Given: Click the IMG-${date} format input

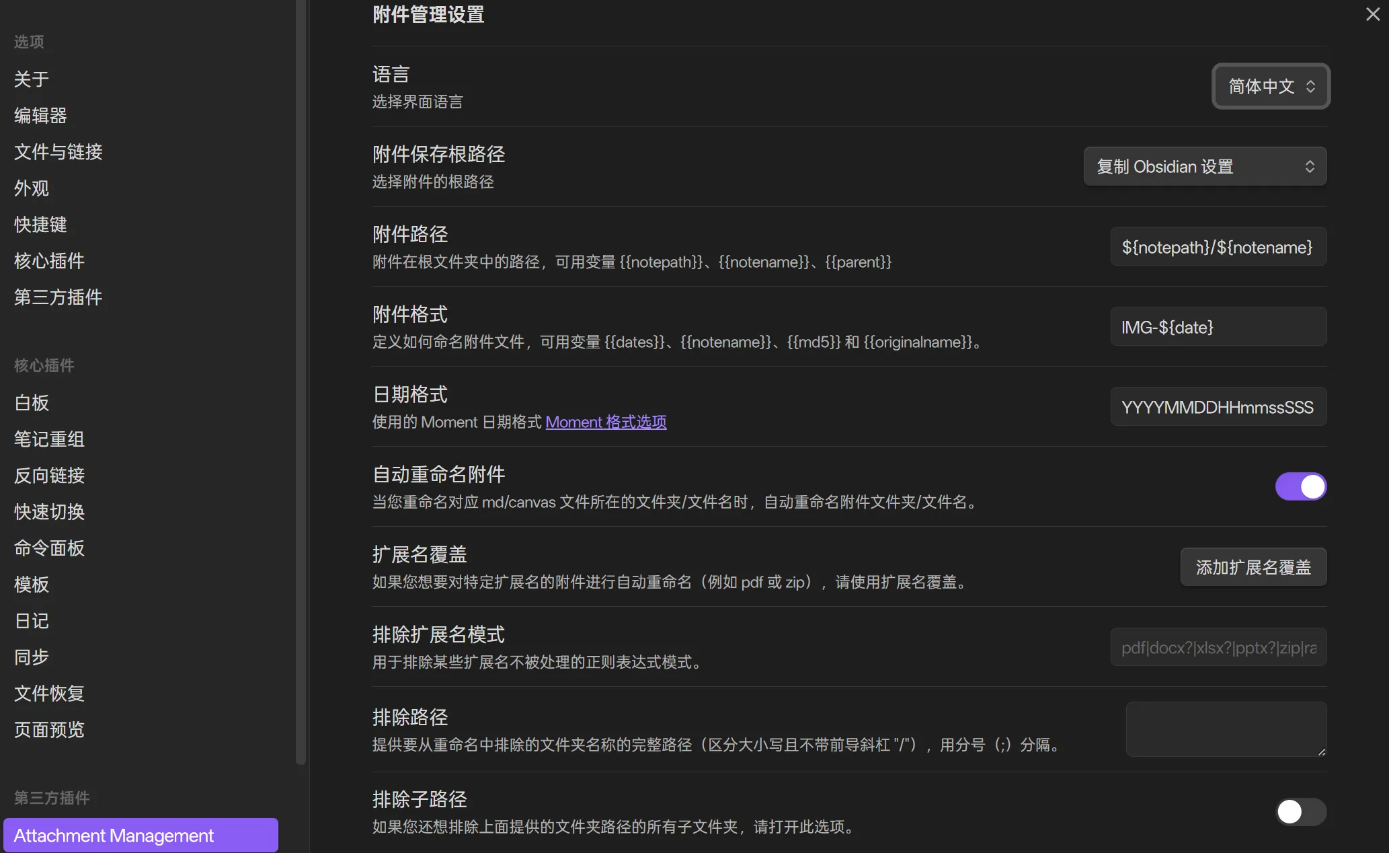Looking at the screenshot, I should (x=1218, y=327).
